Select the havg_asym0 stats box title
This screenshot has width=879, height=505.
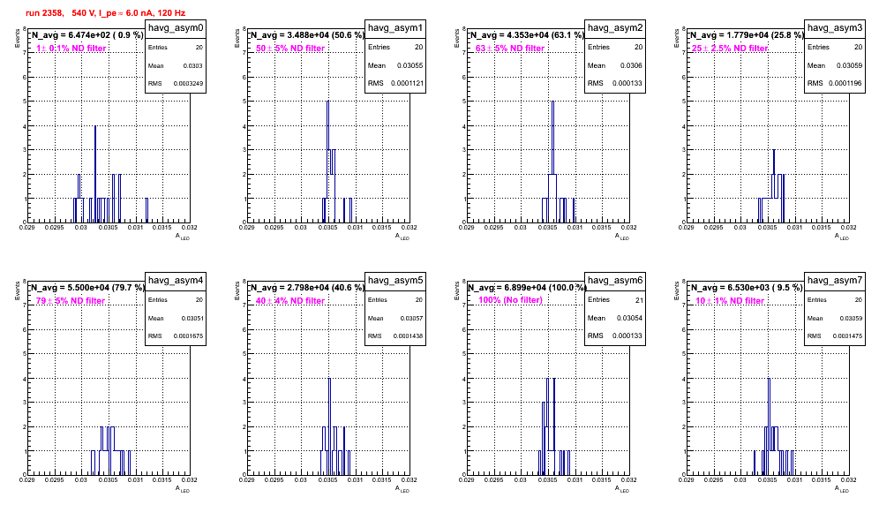tap(176, 27)
